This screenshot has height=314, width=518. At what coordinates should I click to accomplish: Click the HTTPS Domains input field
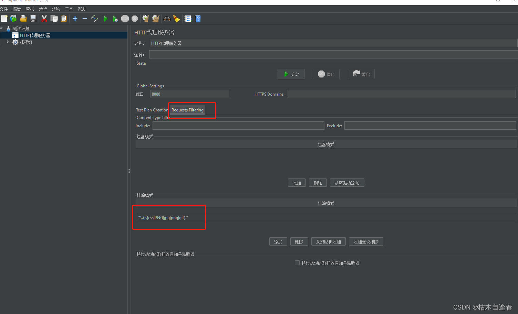401,94
